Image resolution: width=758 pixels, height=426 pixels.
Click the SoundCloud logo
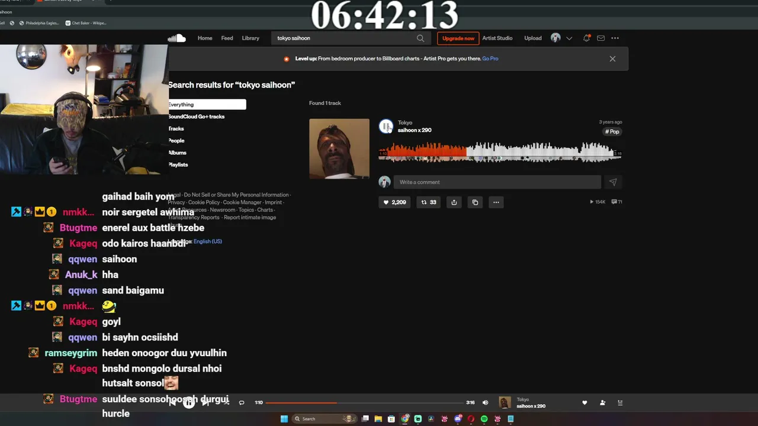pyautogui.click(x=176, y=38)
